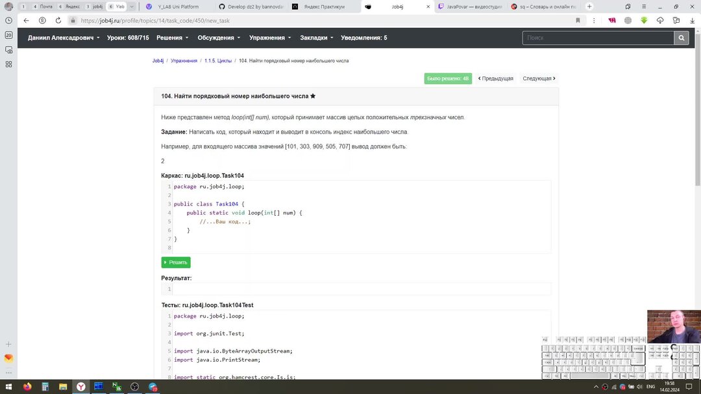Add a sidebar item with the plus icon
The height and width of the screenshot is (394, 701).
[x=8, y=344]
